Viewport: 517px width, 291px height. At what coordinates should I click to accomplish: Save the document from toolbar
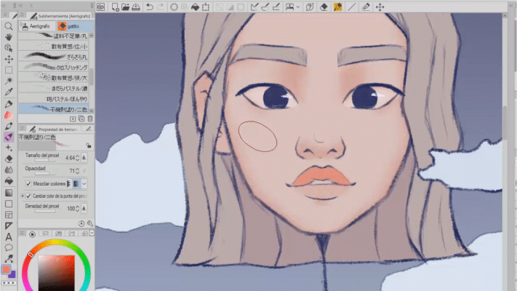point(136,7)
